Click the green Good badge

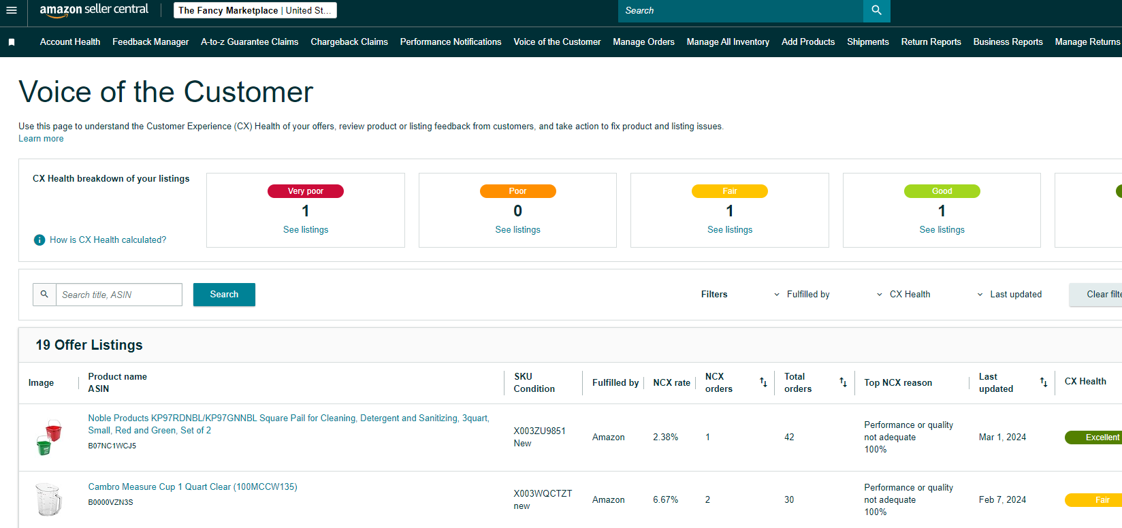click(x=942, y=191)
